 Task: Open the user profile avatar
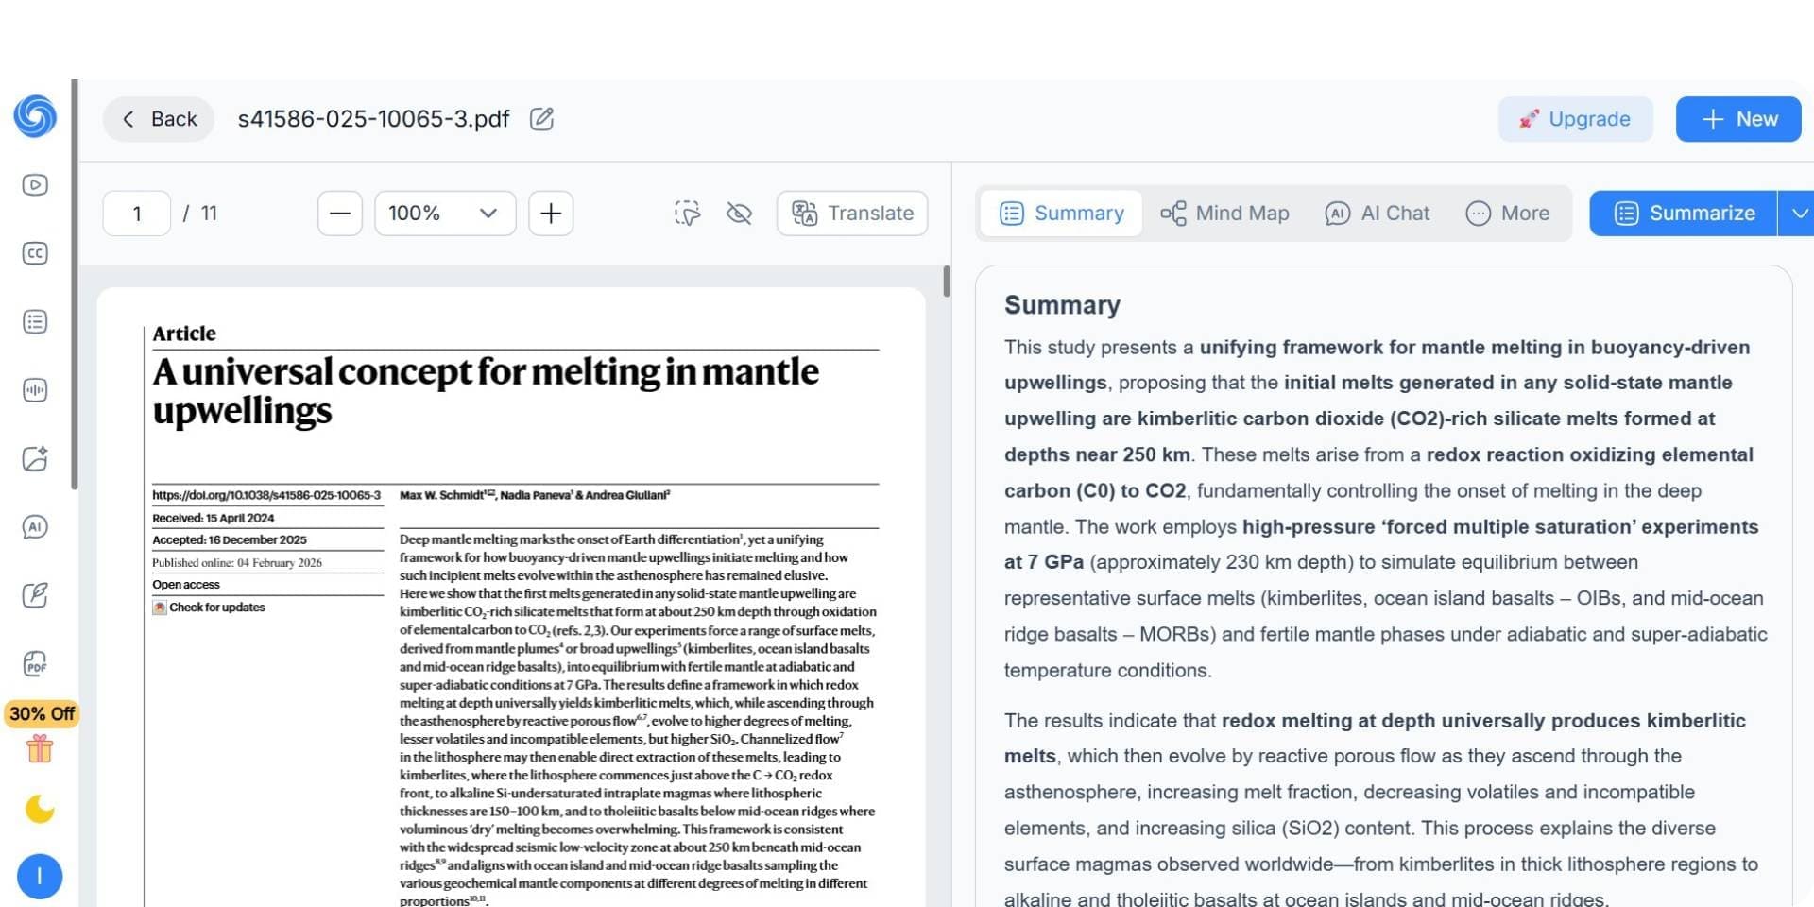point(40,877)
